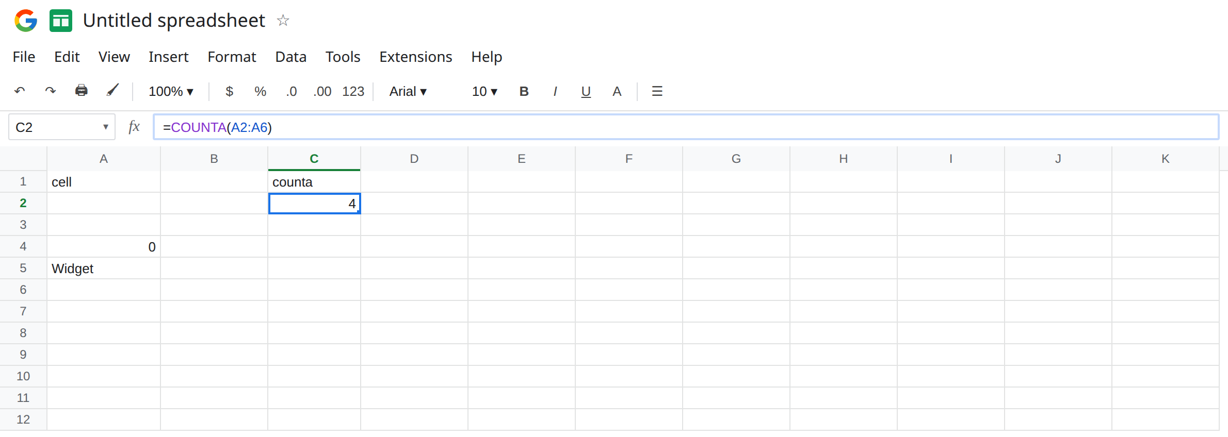
Task: Click the undo arrow icon
Action: (x=20, y=91)
